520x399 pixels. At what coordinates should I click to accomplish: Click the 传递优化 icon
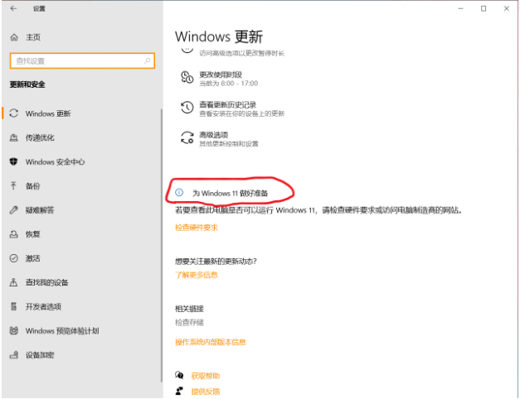pos(14,137)
